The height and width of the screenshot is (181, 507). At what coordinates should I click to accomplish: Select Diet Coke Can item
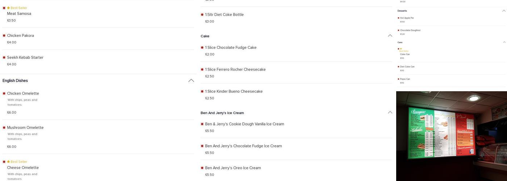[407, 67]
